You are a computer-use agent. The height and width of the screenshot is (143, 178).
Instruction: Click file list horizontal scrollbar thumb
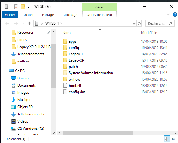[98, 133]
